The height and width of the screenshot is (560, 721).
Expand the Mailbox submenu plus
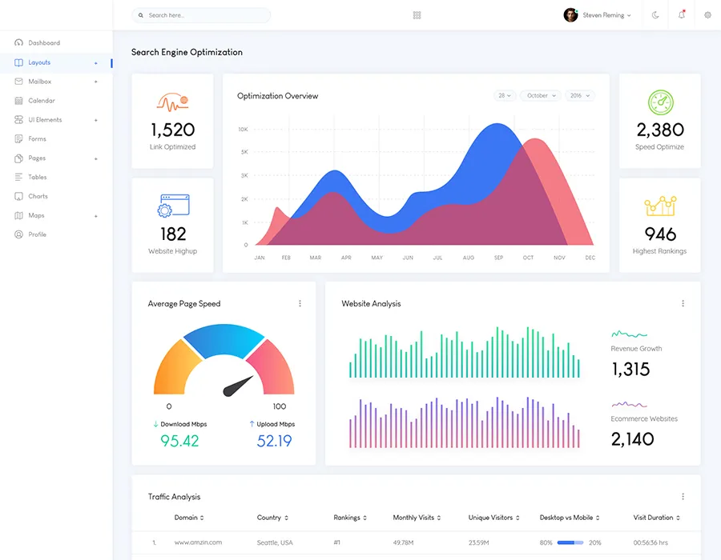point(95,82)
